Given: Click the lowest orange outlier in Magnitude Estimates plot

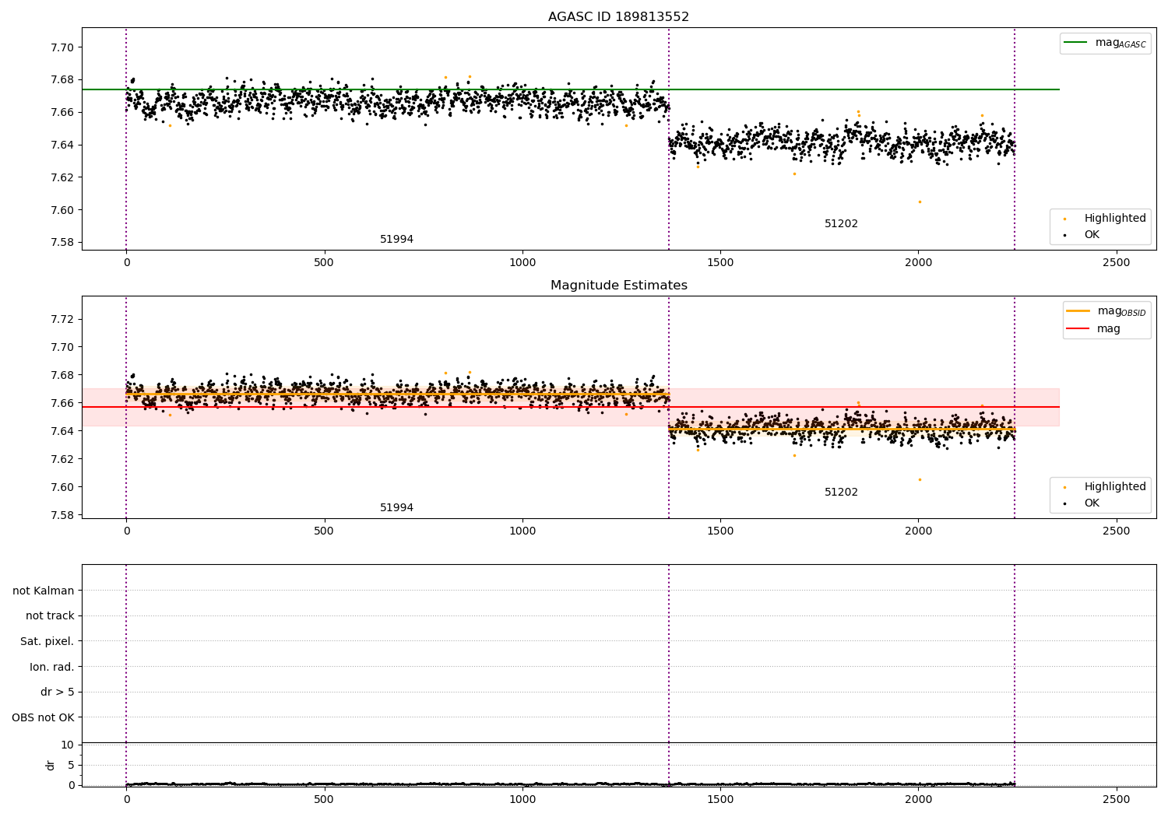Looking at the screenshot, I should point(920,479).
